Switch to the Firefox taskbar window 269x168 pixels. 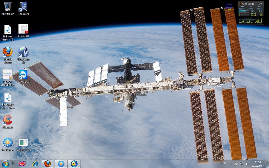tap(47, 164)
